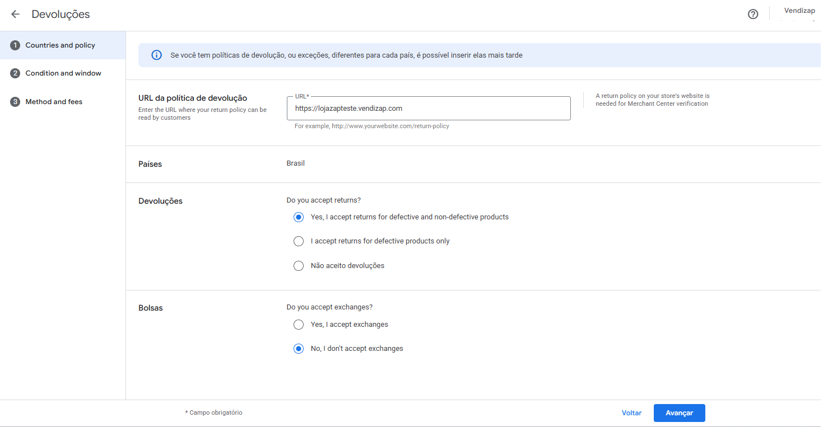Choose returns for defective products only

point(299,241)
